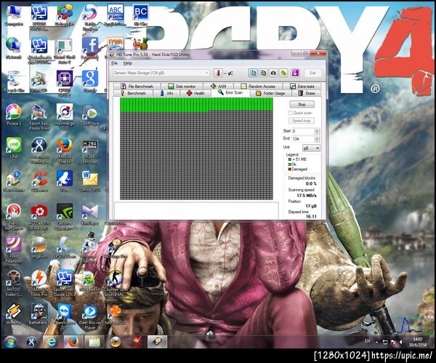The image size is (436, 363).
Task: Open the Windows Start button
Action: [10, 342]
